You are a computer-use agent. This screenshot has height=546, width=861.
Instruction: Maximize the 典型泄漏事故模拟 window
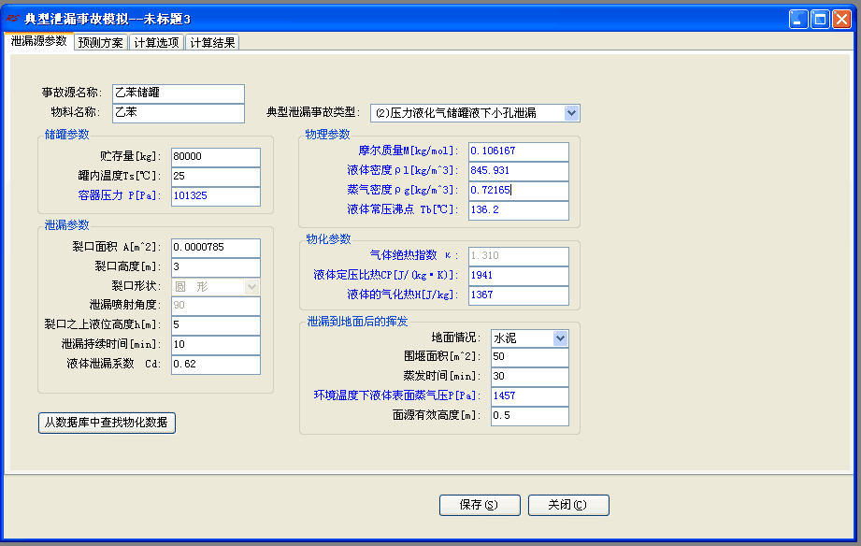pos(820,20)
